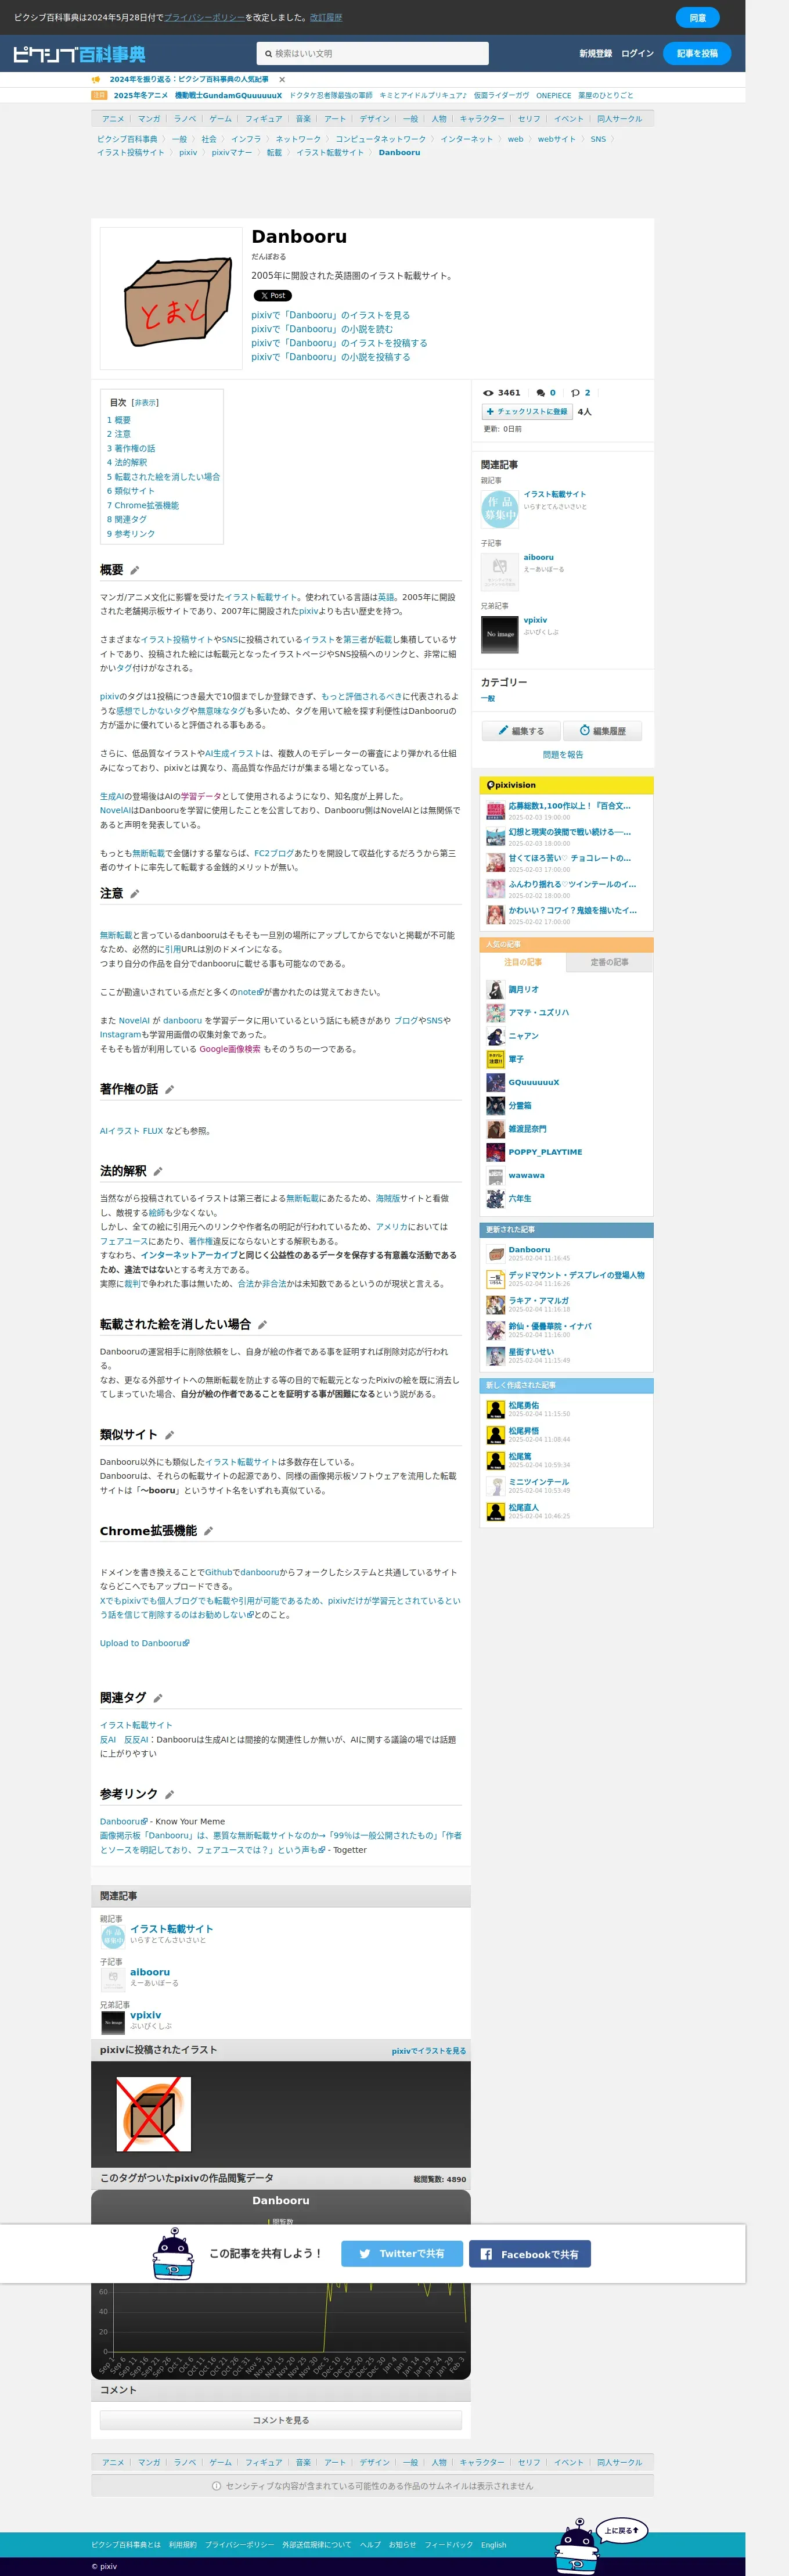The height and width of the screenshot is (2576, 789).
Task: Open pixivでイラストを見る link above illustrations
Action: coord(429,2051)
